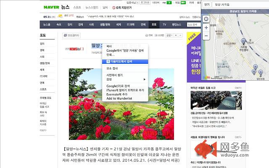This screenshot has height=168, width=269.
Task: Click the map pin above 가곡동 주민센터
Action: click(x=243, y=41)
